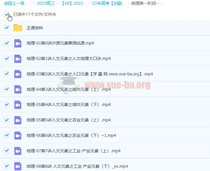Viewport: 210px width, 171px height.
Task: Open file 地理-02第1讲人文元素之人文地理大口诀.mp4
Action: point(68,59)
